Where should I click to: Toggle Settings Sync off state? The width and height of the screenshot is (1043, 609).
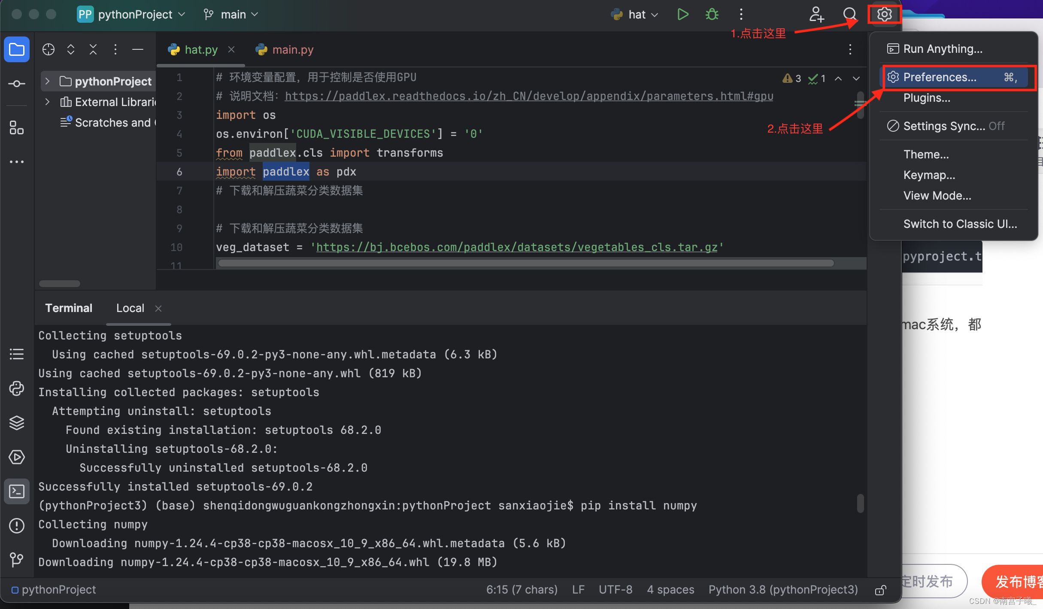pyautogui.click(x=952, y=126)
